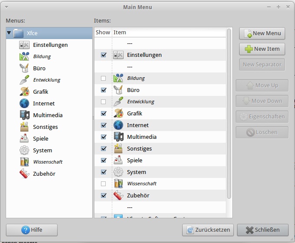Select Sonstiges in the Menus tree
Screen dimensions: 295x243
45,127
